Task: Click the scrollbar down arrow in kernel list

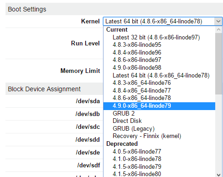Action: [x=218, y=175]
